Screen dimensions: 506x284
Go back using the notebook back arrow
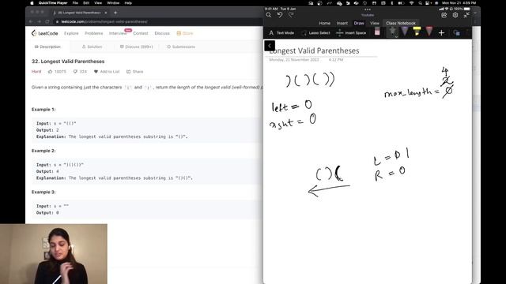(x=270, y=46)
